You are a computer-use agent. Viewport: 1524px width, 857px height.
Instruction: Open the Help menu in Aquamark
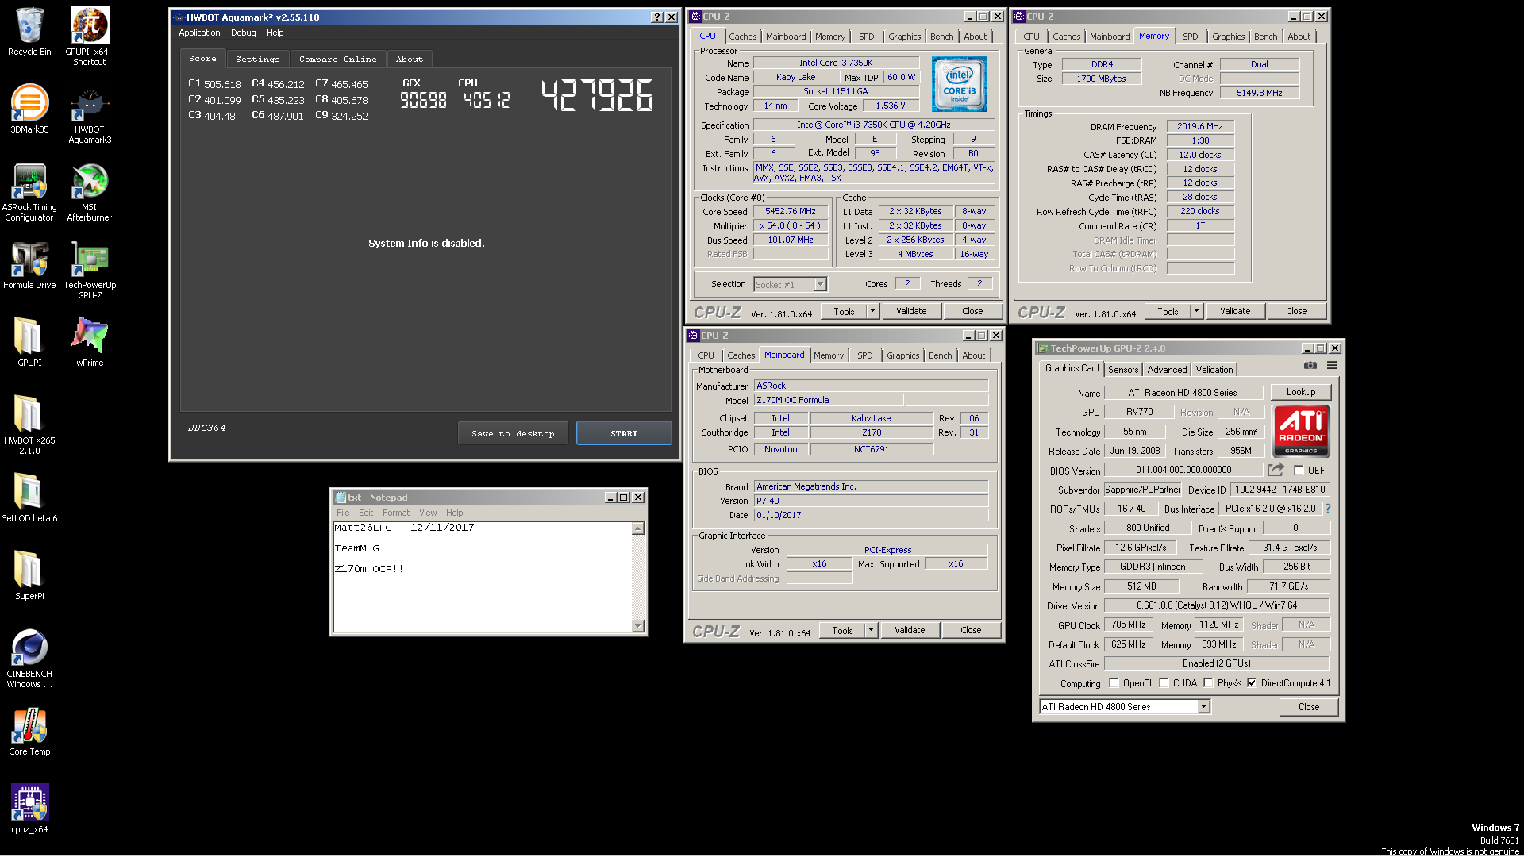coord(275,33)
